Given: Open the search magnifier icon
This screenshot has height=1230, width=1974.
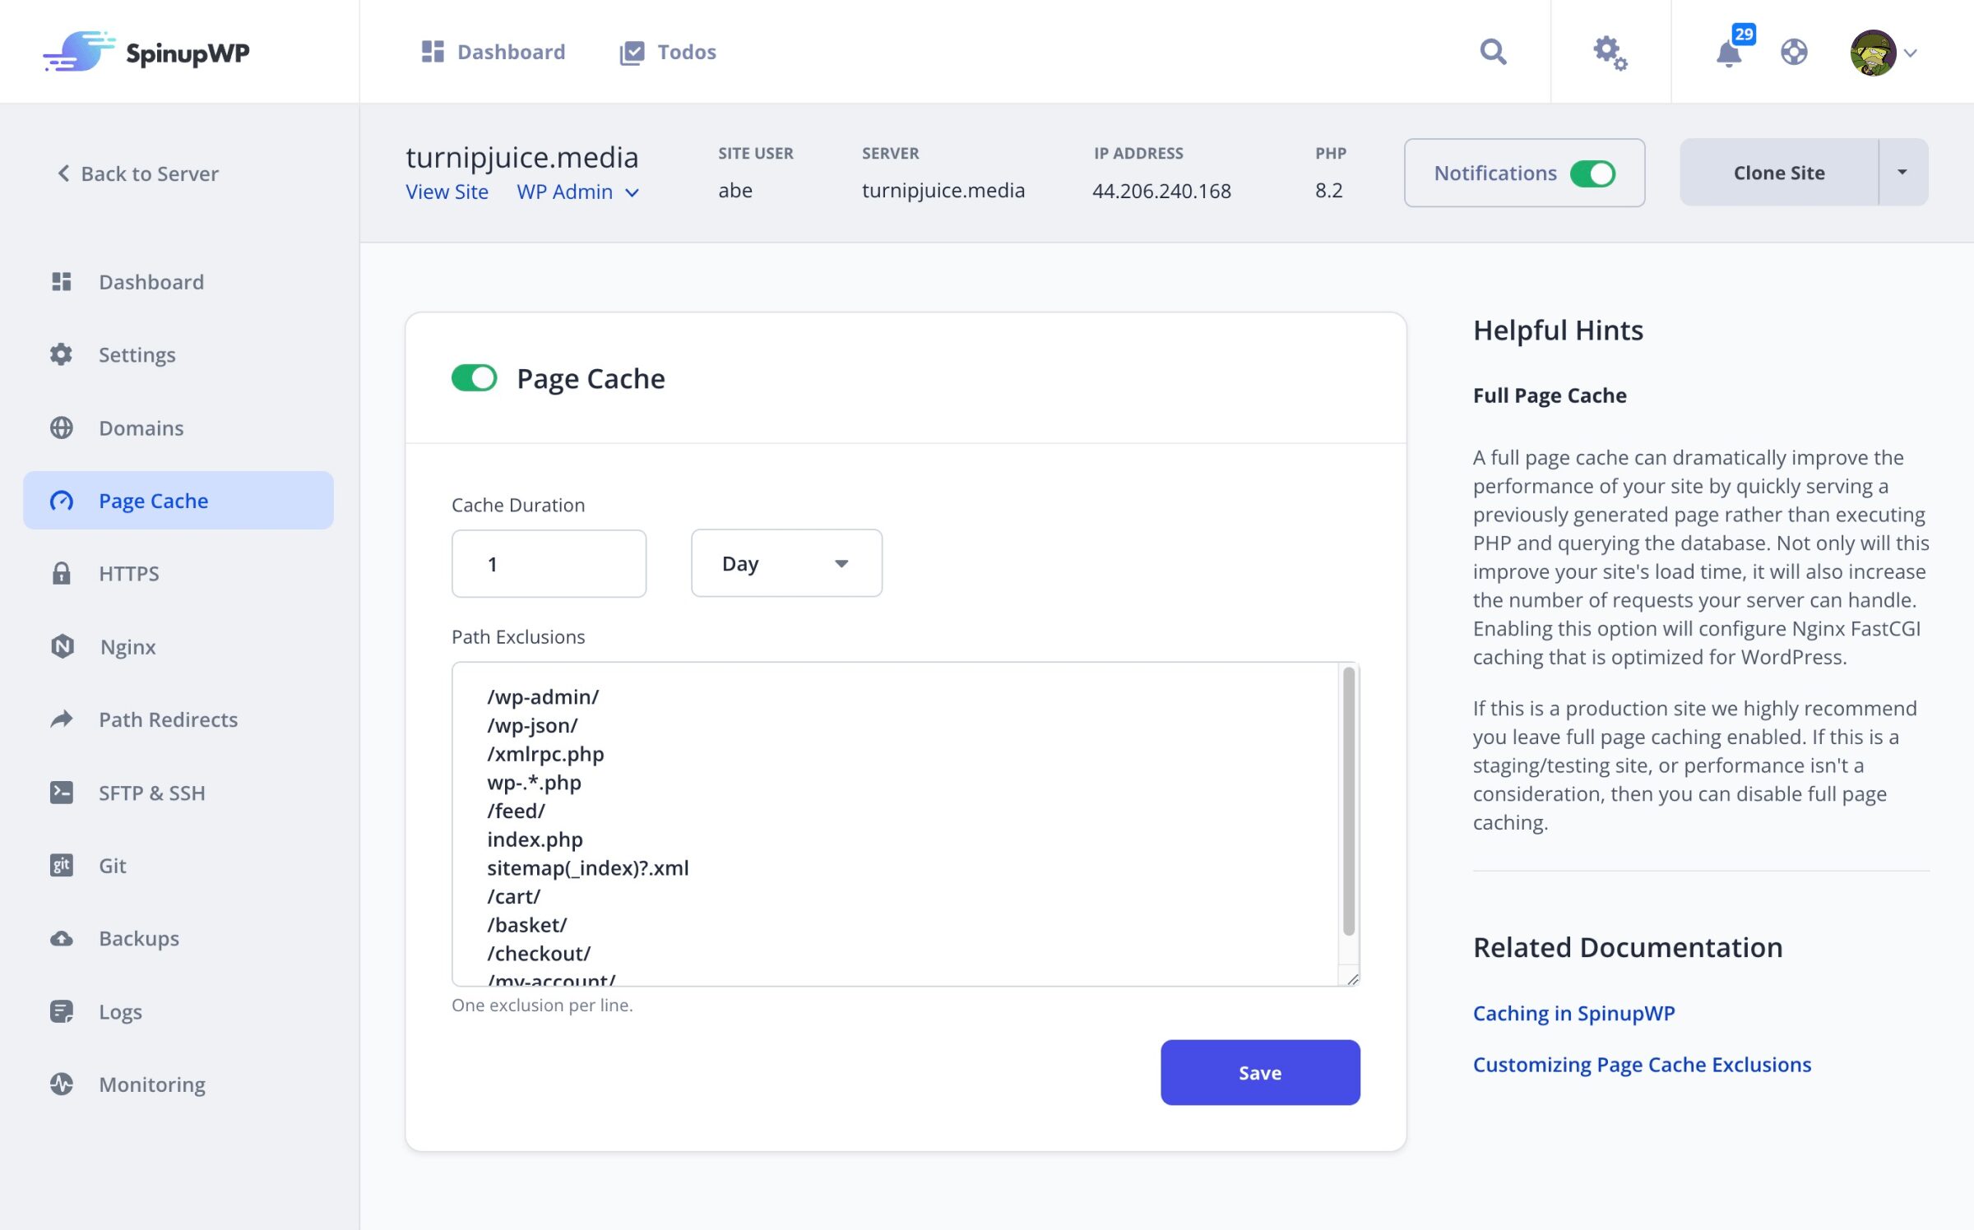Looking at the screenshot, I should (1493, 52).
